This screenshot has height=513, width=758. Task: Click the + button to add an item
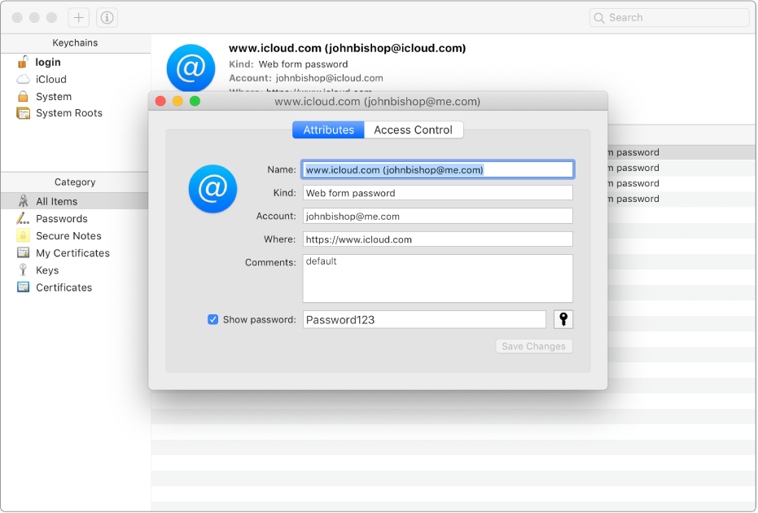(77, 16)
